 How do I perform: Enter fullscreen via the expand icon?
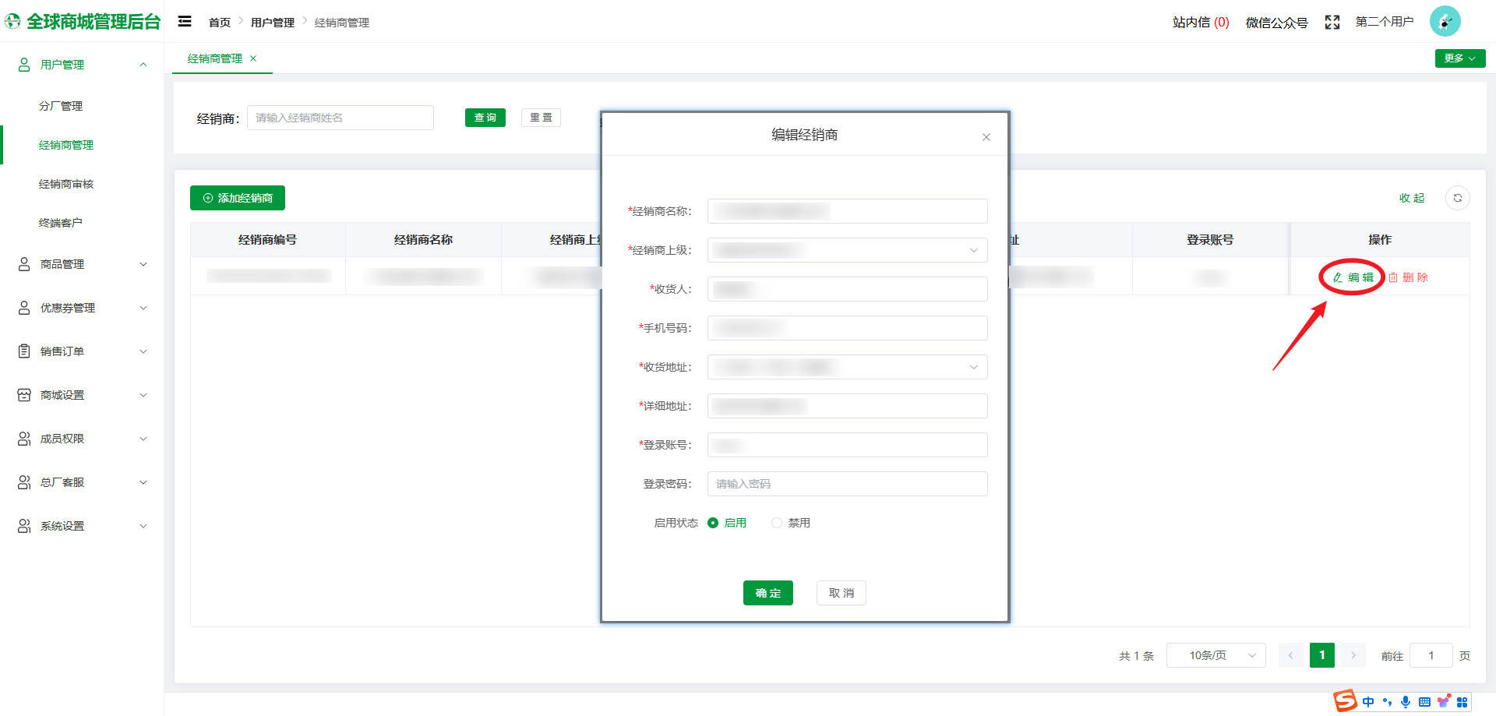(x=1332, y=22)
